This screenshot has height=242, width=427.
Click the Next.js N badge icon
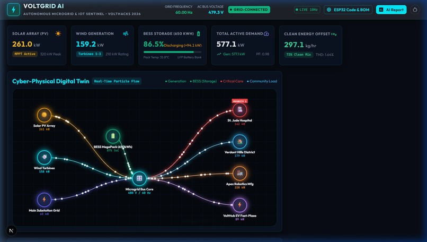[x=11, y=230]
